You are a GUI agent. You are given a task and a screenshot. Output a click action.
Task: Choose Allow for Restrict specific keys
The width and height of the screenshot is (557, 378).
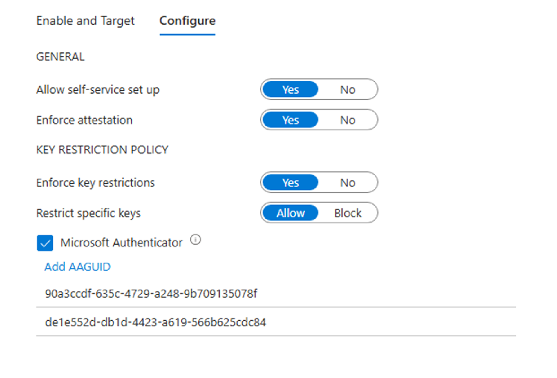tap(290, 213)
